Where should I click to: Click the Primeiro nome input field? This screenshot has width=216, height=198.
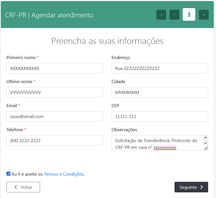tap(55, 68)
